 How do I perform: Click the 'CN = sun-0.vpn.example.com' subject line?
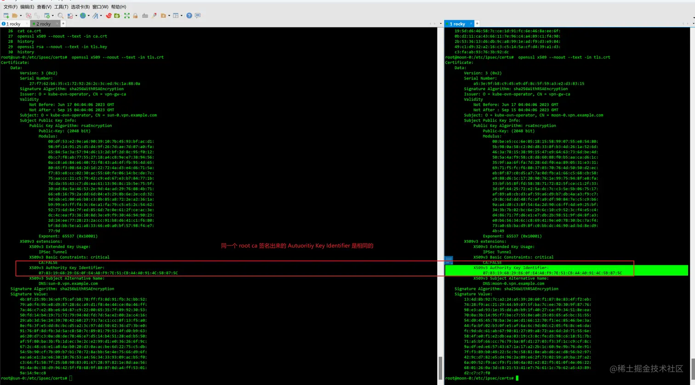88,115
